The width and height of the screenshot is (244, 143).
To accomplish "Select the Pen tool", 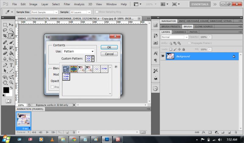I will (x=5, y=65).
